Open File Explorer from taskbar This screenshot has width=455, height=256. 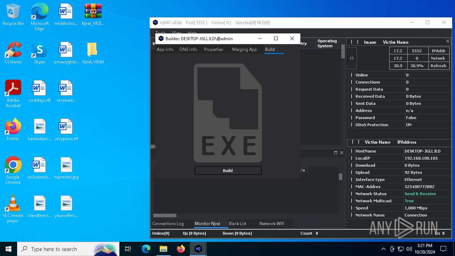[163, 249]
